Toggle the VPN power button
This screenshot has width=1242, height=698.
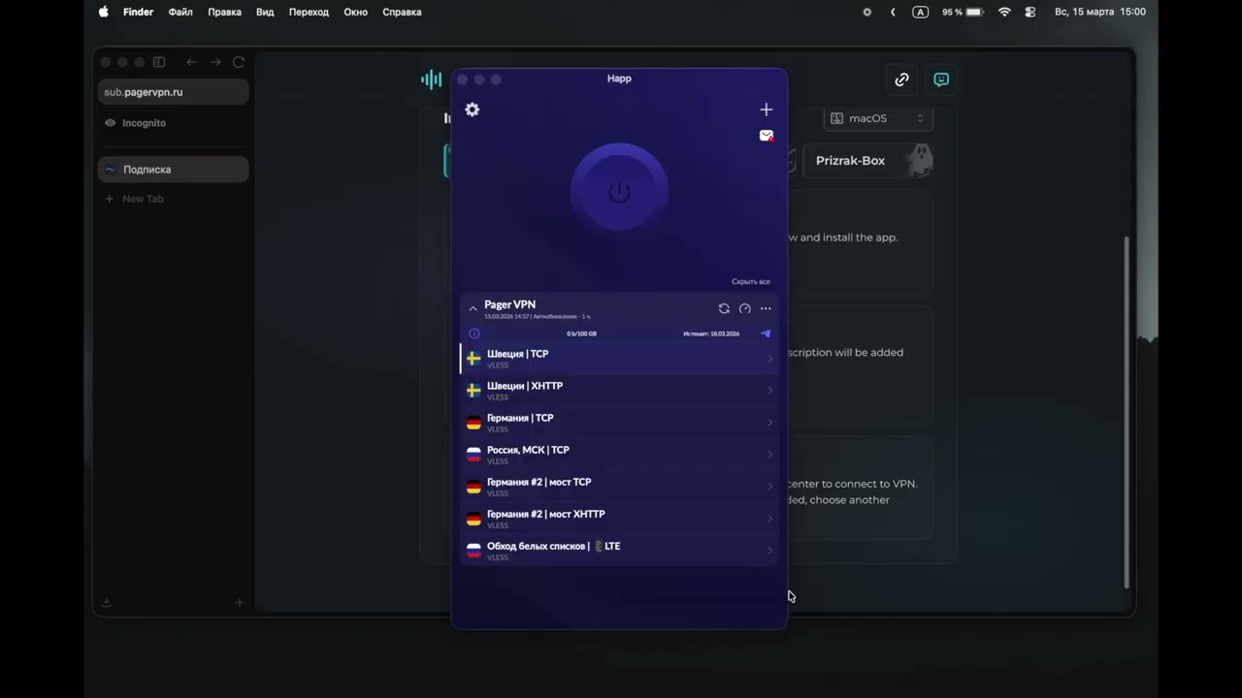coord(619,192)
